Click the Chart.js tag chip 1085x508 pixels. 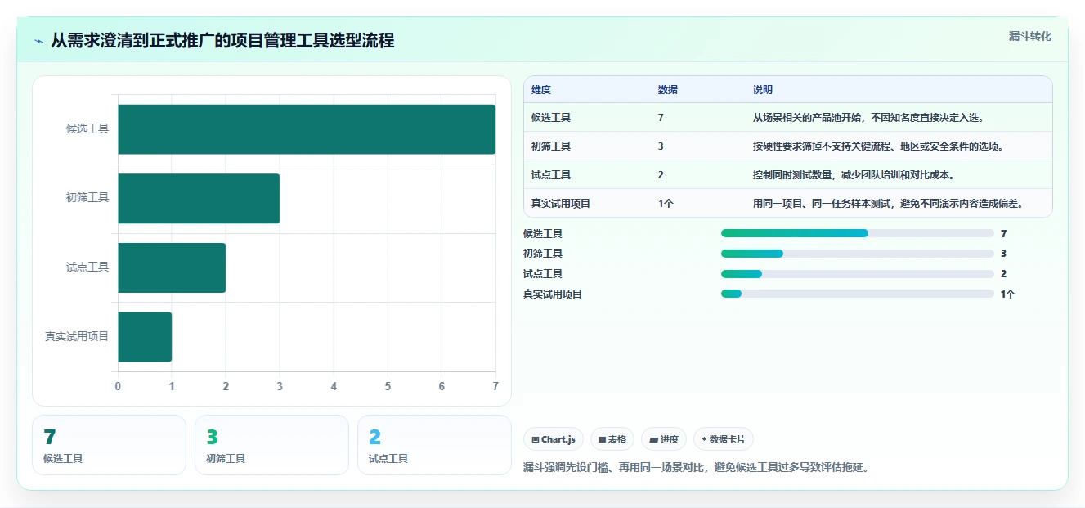[x=554, y=439]
